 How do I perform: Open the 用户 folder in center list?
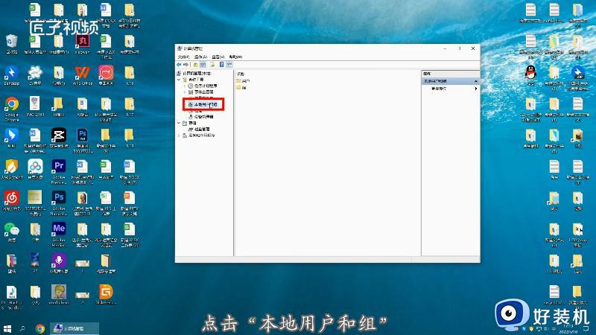point(243,81)
